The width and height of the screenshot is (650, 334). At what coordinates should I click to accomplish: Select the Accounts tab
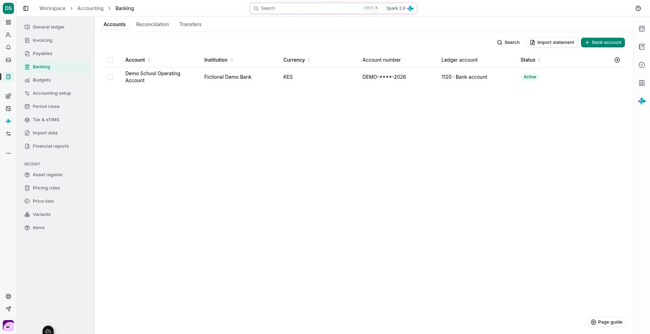click(x=114, y=24)
